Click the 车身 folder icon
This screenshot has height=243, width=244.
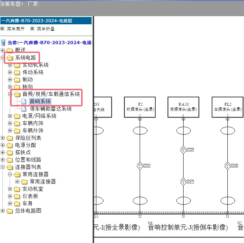click(x=17, y=204)
